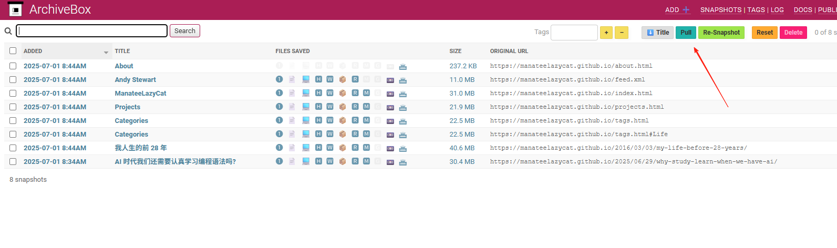Open screenshot computer icon for Projects snapshot
Image resolution: width=837 pixels, height=248 pixels.
pyautogui.click(x=306, y=107)
